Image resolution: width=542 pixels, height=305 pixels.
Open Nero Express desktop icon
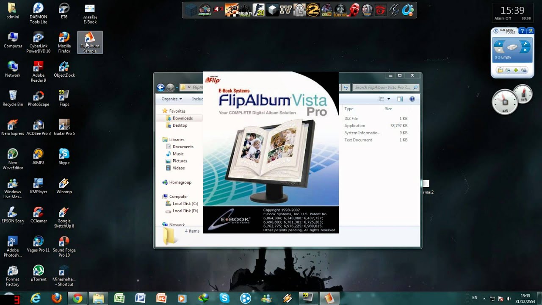13,128
